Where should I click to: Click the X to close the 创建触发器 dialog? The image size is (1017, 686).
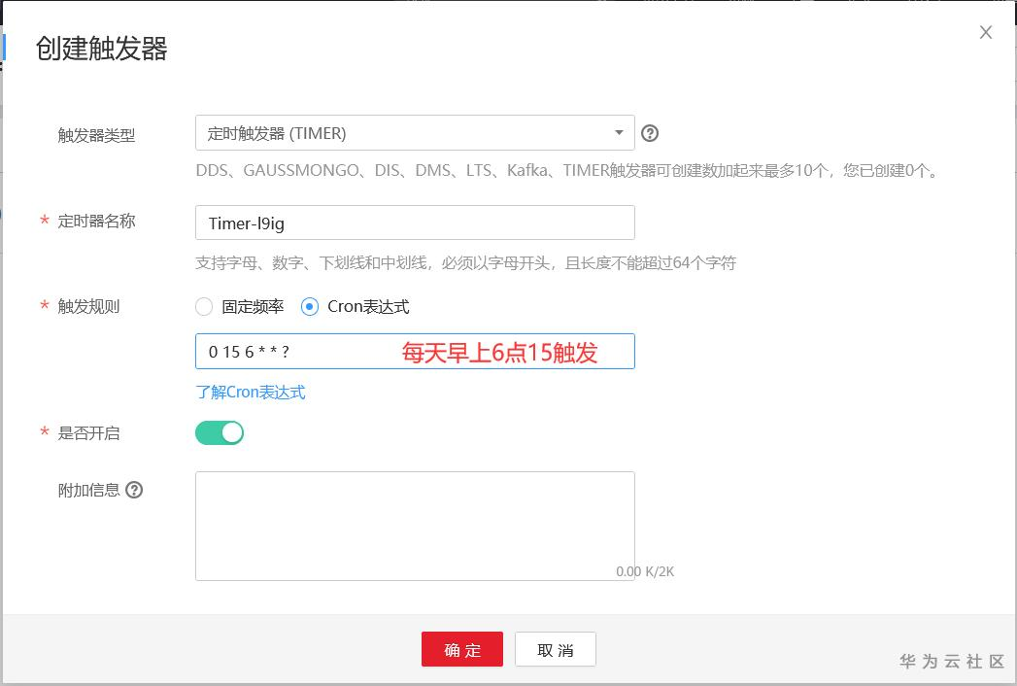(986, 32)
